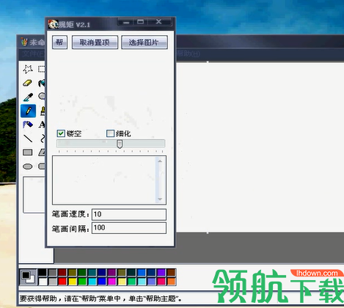
Task: Click the 取消置顶 button
Action: (95, 43)
